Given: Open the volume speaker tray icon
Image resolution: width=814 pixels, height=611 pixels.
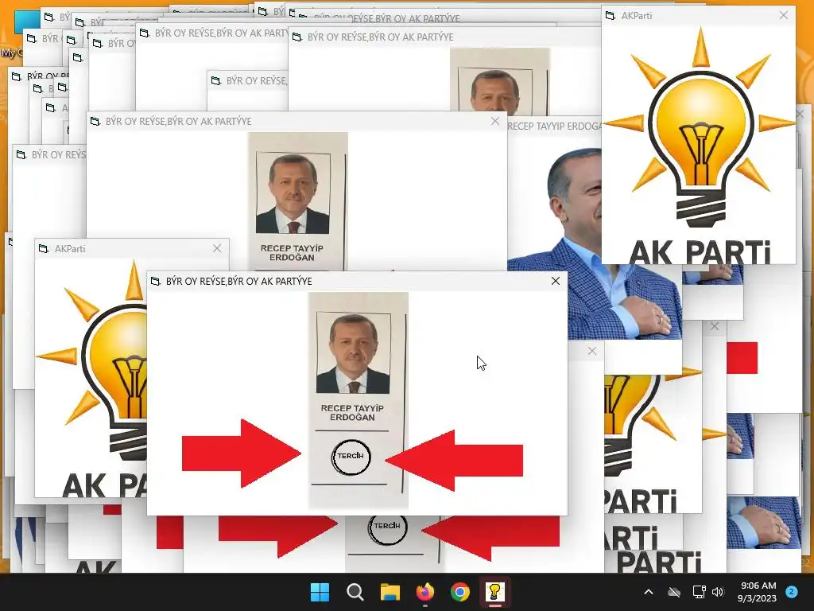Looking at the screenshot, I should [x=718, y=592].
